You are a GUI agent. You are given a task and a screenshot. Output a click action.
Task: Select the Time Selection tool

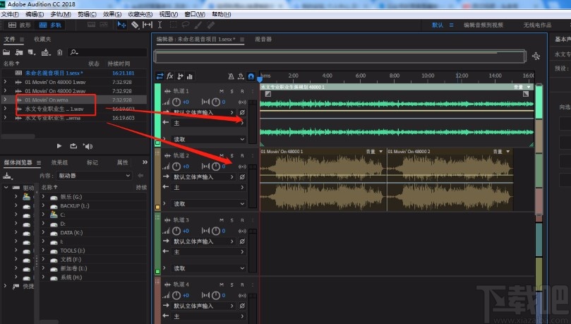[x=160, y=25]
